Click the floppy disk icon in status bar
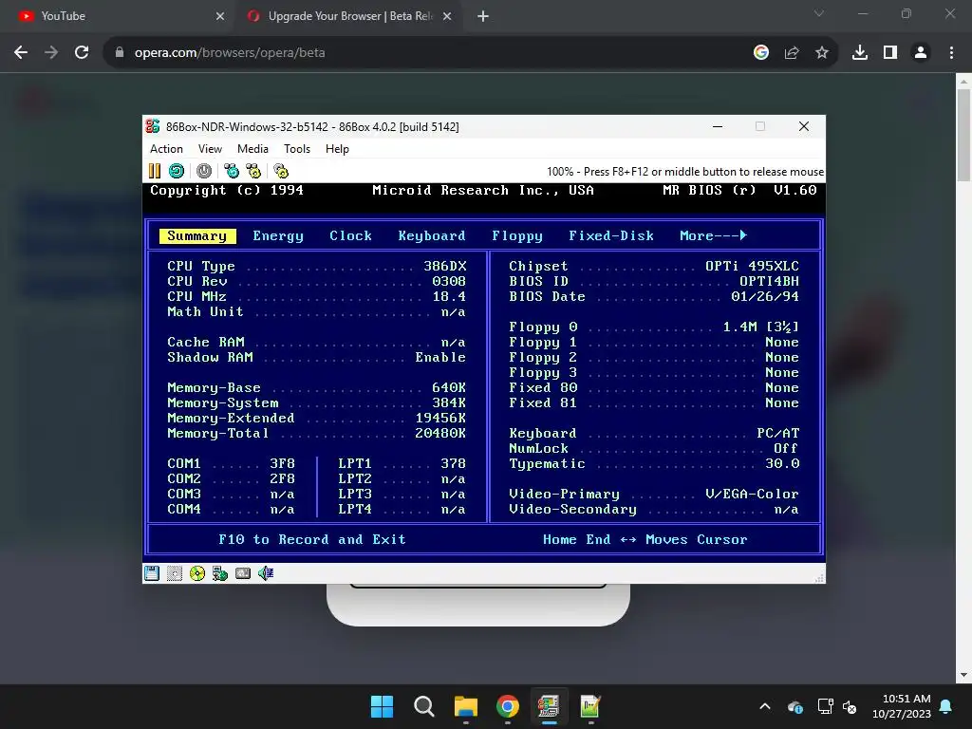Image resolution: width=972 pixels, height=729 pixels. click(152, 573)
